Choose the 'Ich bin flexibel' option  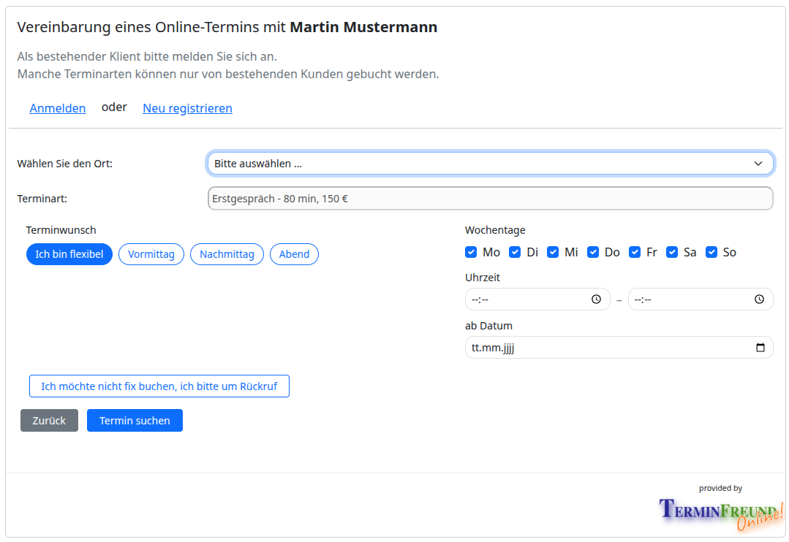(69, 254)
